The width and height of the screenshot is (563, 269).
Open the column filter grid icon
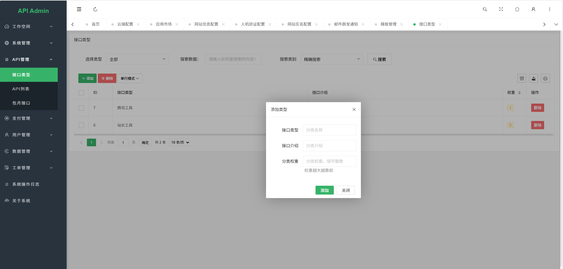tap(522, 79)
